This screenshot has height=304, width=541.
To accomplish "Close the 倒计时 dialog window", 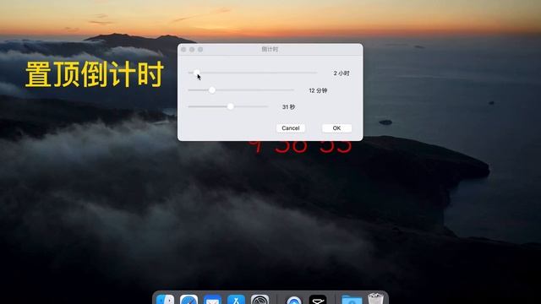I will tap(183, 50).
